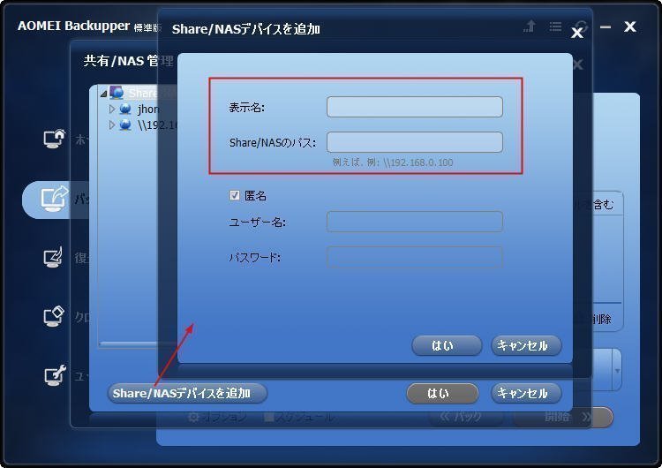This screenshot has width=662, height=468.
Task: Collapse the Share root tree node
Action: click(x=103, y=94)
